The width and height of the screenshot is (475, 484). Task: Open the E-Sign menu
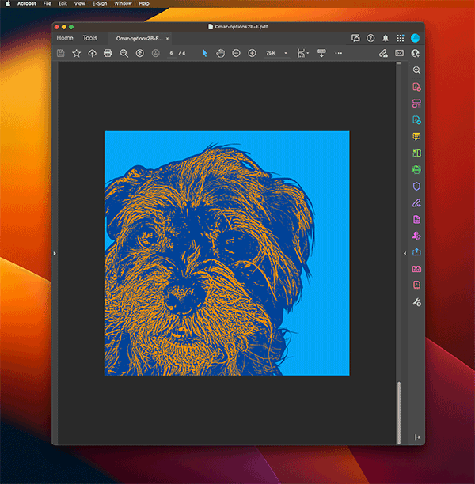coord(99,3)
